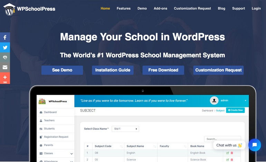
Task: Click the Science subject name cell
Action: coord(131,160)
